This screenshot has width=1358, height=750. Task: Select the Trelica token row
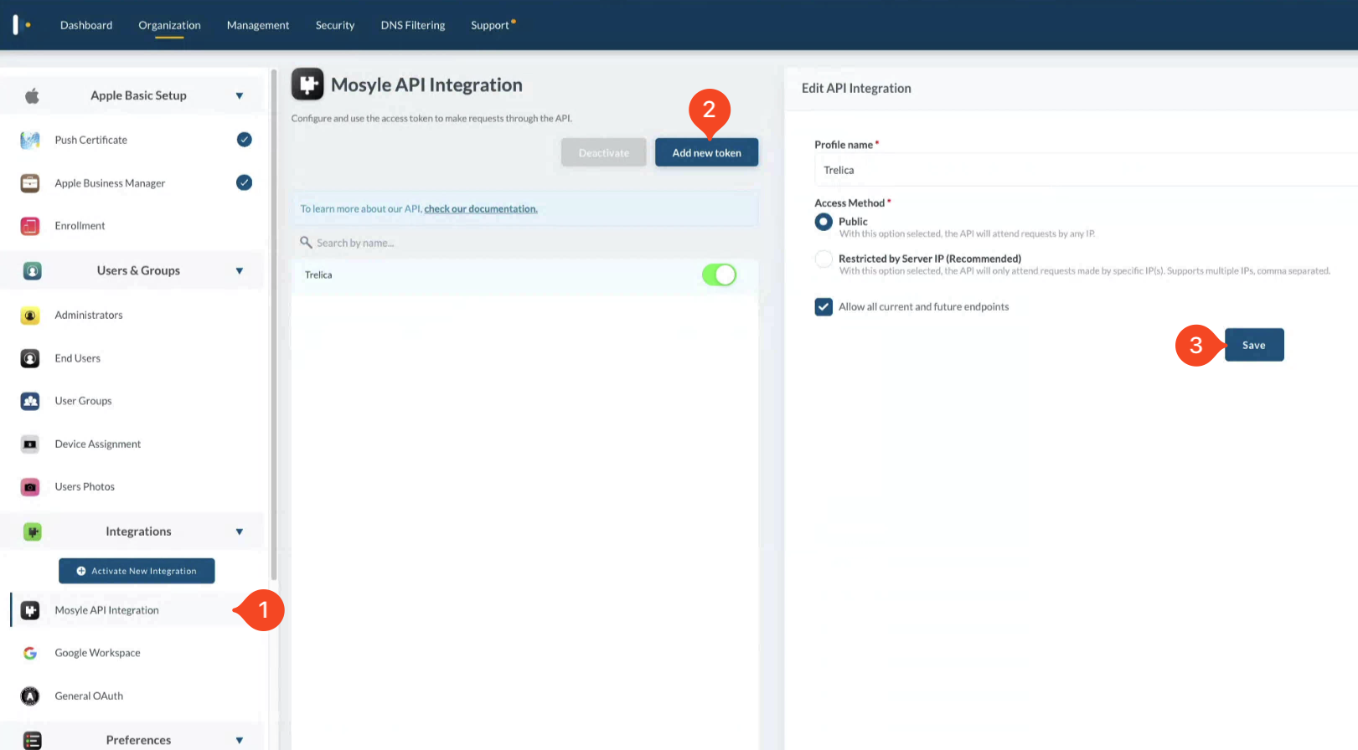524,275
